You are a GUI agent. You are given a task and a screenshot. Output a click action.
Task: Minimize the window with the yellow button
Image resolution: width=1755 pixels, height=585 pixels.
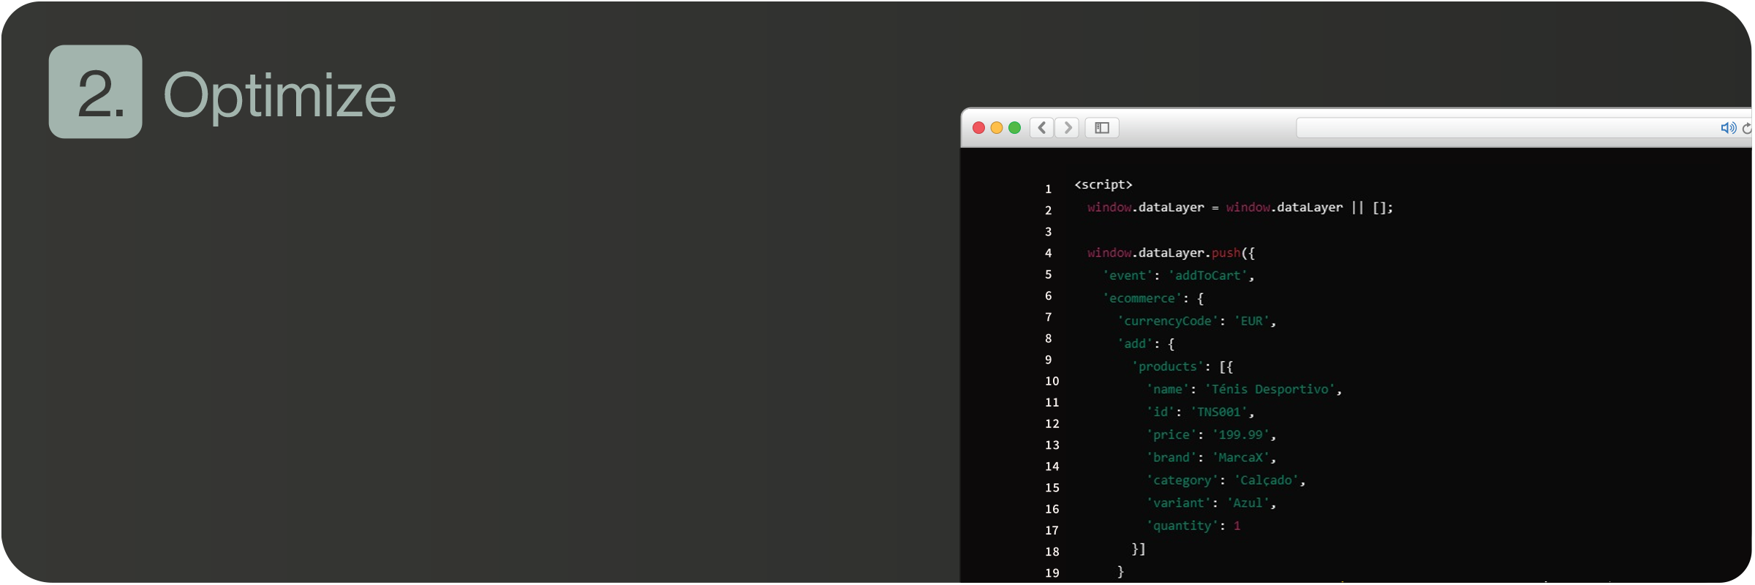(x=997, y=128)
